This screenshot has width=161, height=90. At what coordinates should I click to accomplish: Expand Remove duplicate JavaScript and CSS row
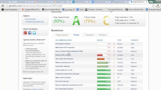tap(69, 85)
